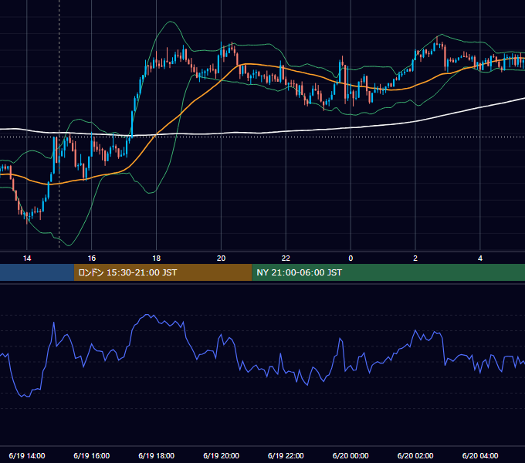This screenshot has height=463, width=525.
Task: Click time axis label 14
Action: (27, 259)
